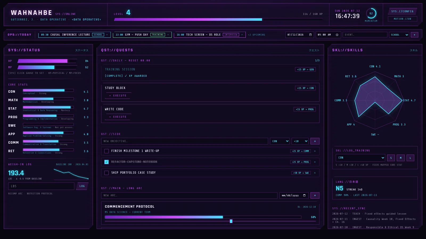Remove the Causal Inference Lecture event

click(107, 35)
